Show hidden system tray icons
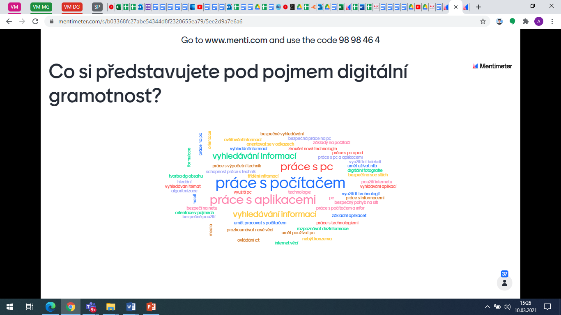Viewport: 561px width, 315px height. tap(487, 306)
